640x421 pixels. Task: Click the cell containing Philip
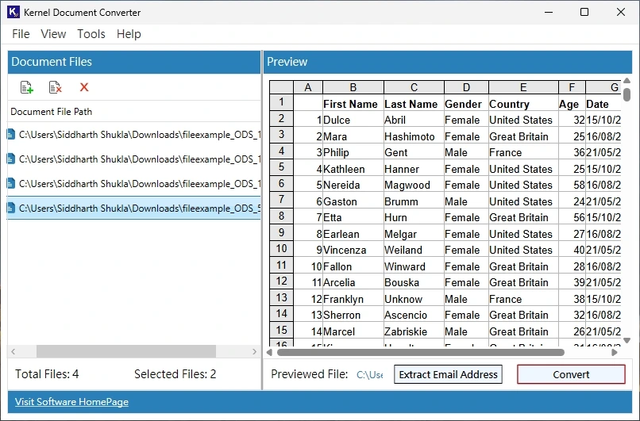353,152
